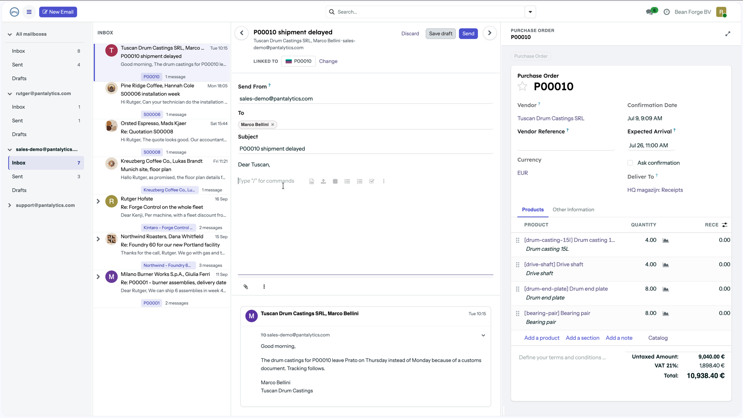
Task: Collapse rutger@pantalytics.com mailbox
Action: pyautogui.click(x=10, y=94)
